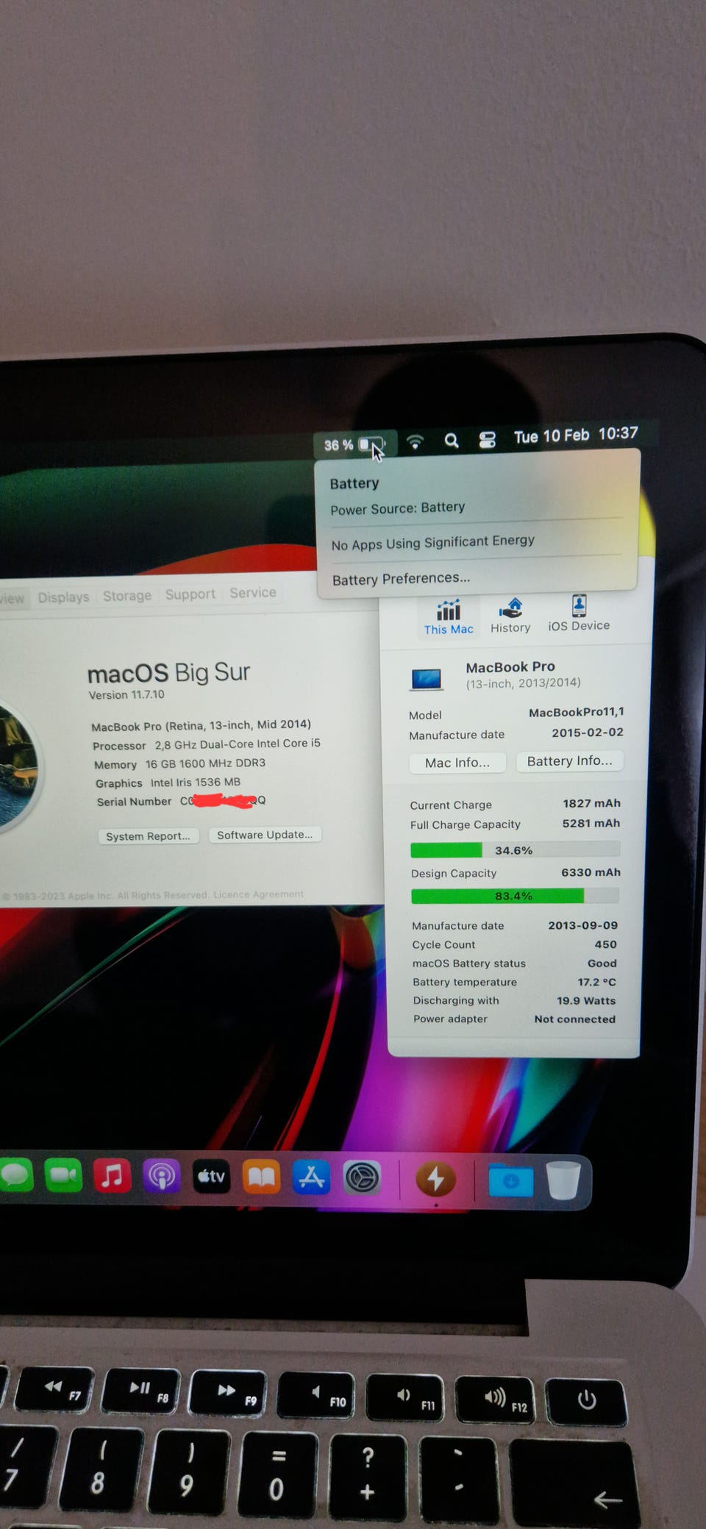This screenshot has width=706, height=1529.
Task: Click battery manufacture date 2013-09-09
Action: point(583,925)
